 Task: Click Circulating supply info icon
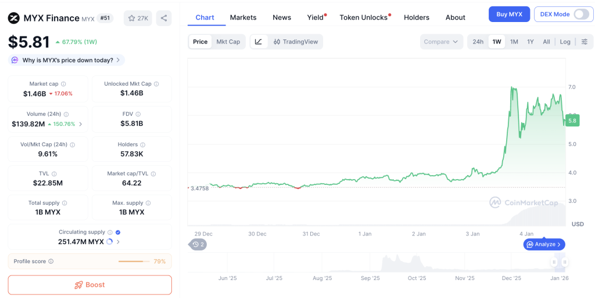tap(110, 232)
